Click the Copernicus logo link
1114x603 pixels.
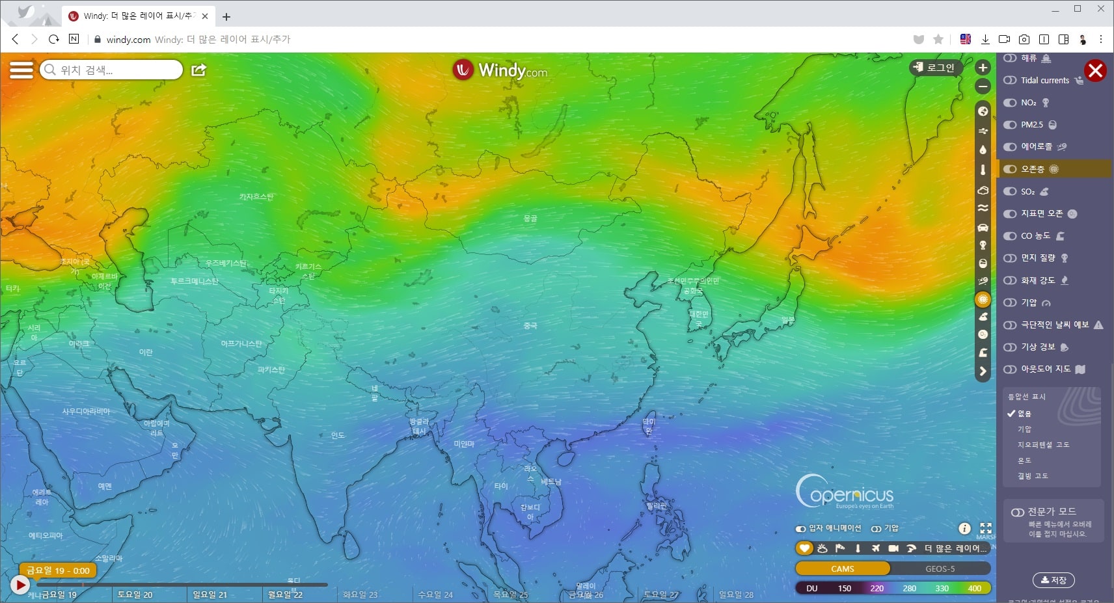click(845, 492)
